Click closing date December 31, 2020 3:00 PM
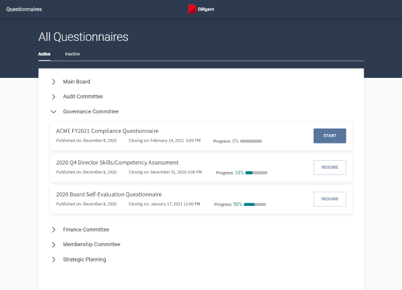Screen dimensions: 402x290 [x=165, y=172]
